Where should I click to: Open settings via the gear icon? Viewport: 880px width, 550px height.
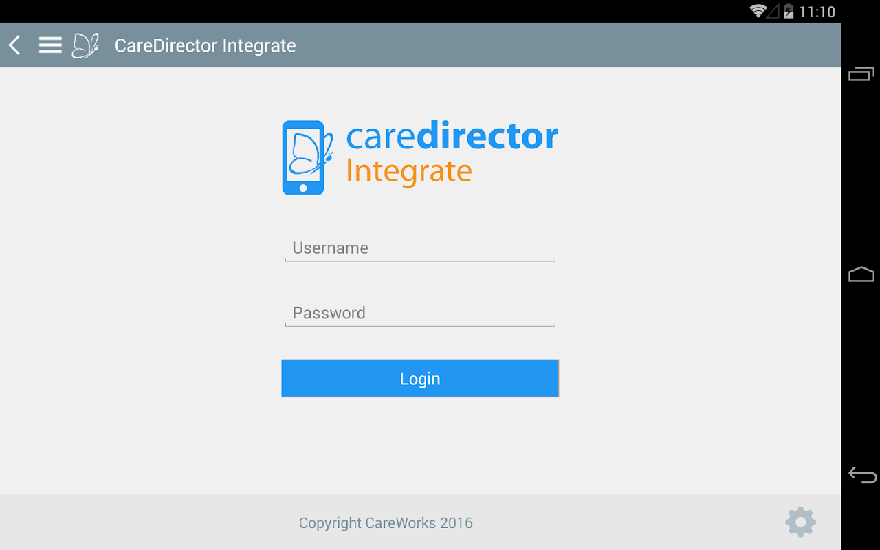point(801,522)
